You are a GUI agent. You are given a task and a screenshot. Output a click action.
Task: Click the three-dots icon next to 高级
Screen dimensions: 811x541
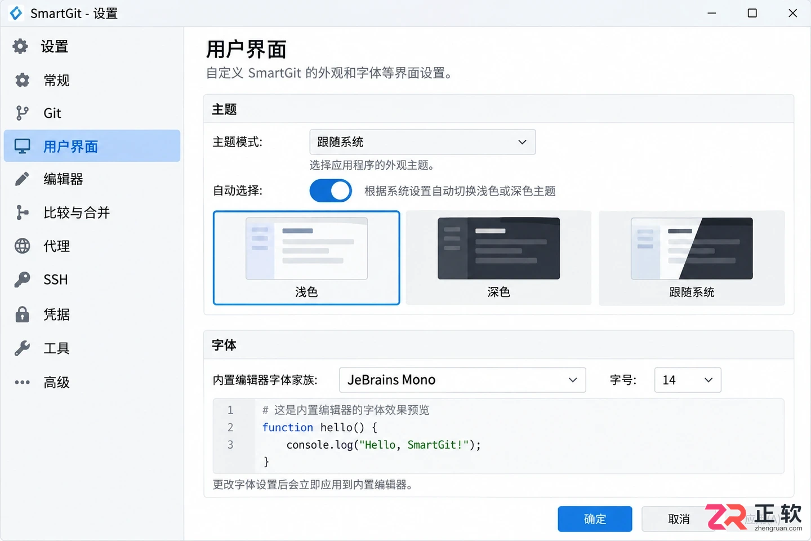tap(22, 382)
